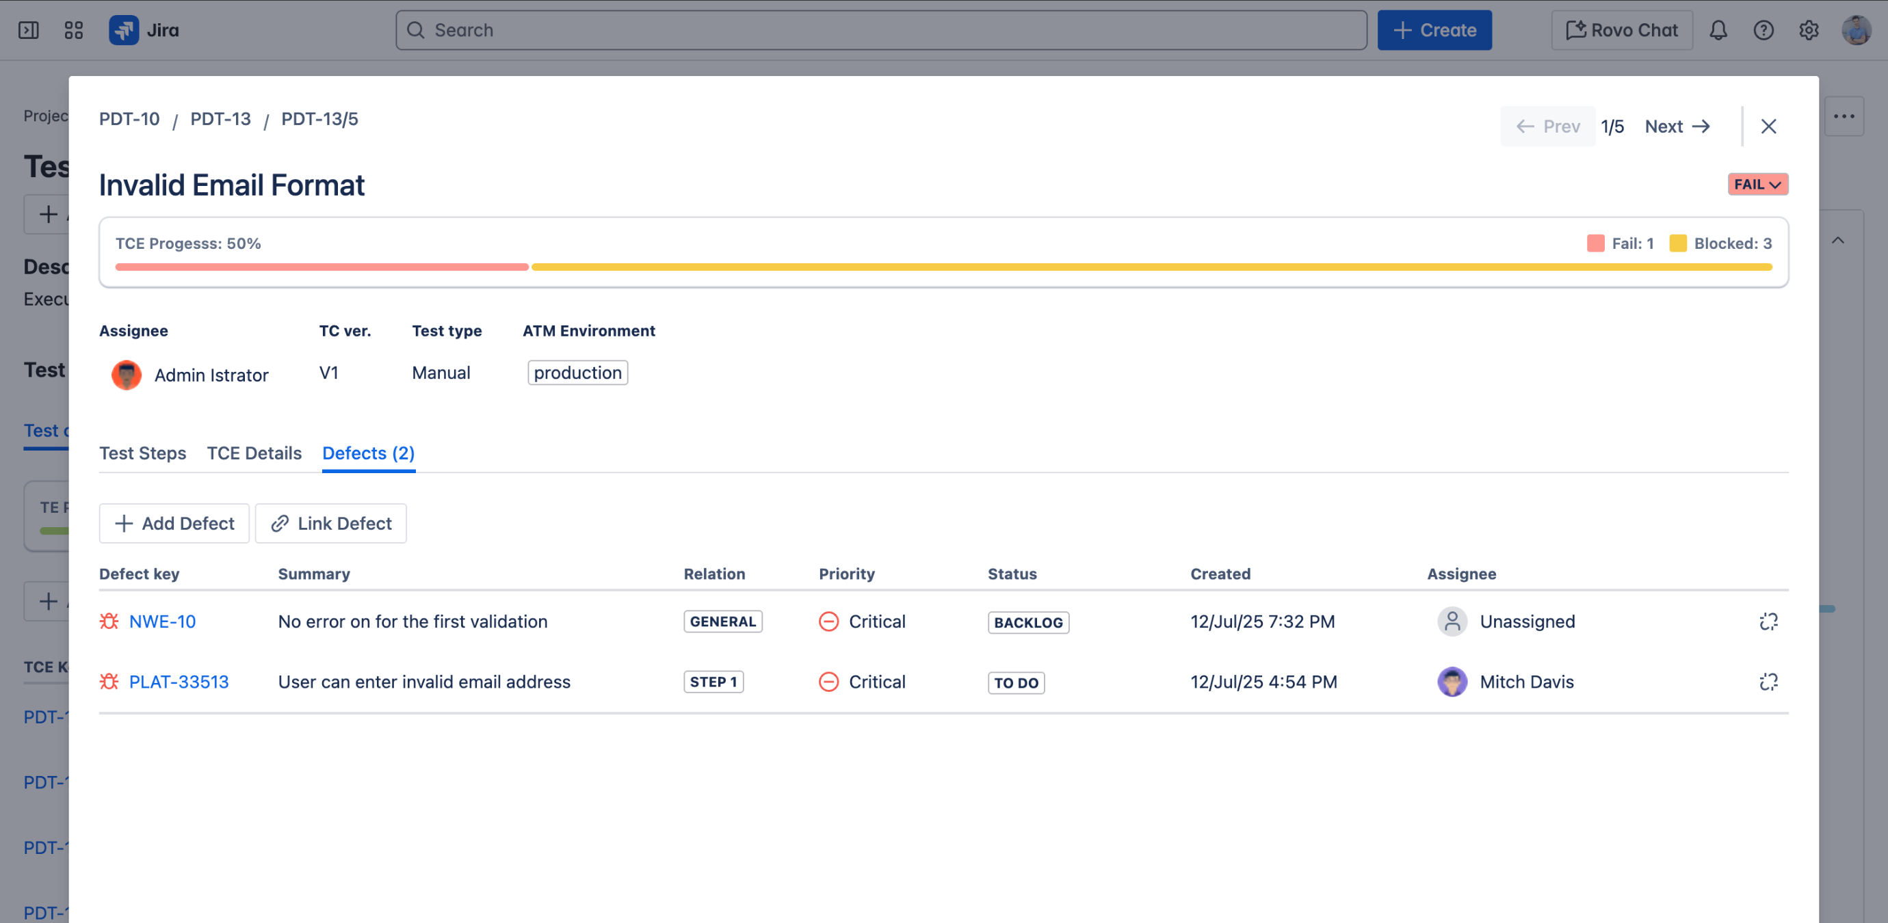The height and width of the screenshot is (923, 1888).
Task: Close the Invalid Email Format dialog
Action: tap(1768, 126)
